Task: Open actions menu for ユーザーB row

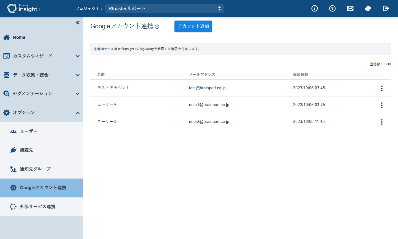Action: (x=382, y=122)
